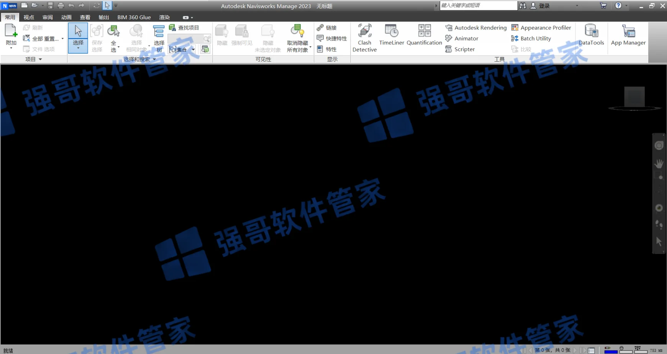This screenshot has width=667, height=354.
Task: Click the Open file icon in quick access toolbar
Action: (34, 5)
